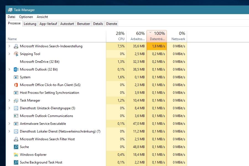
Task: Expand the Microsoft Windows Search-Indexerstellung process
Action: pos(9,46)
